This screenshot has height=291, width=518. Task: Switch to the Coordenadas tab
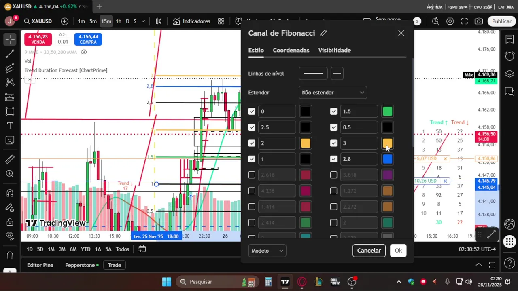[x=291, y=50]
